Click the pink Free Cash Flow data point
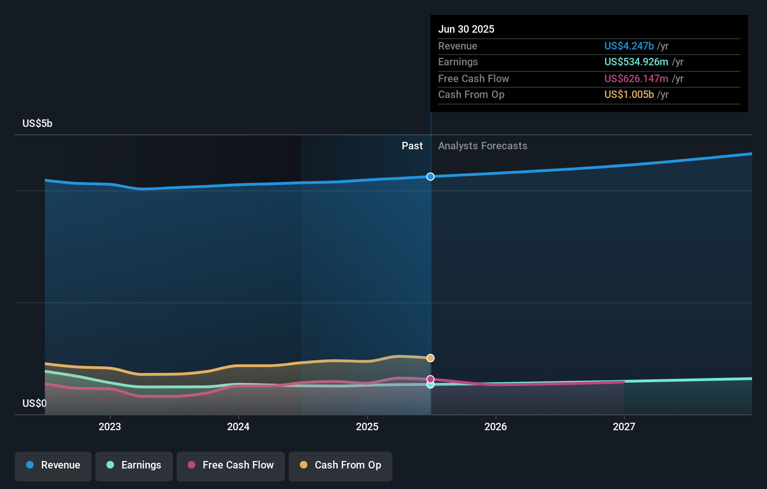 [x=430, y=379]
